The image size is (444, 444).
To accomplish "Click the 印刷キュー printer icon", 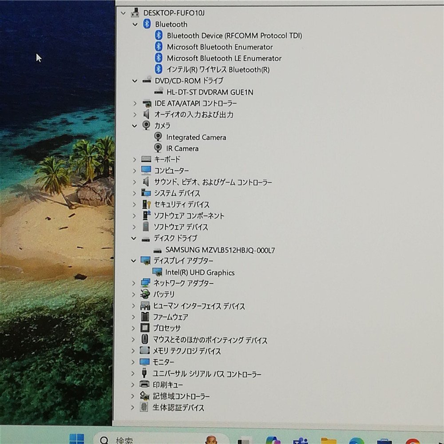I will pyautogui.click(x=144, y=384).
